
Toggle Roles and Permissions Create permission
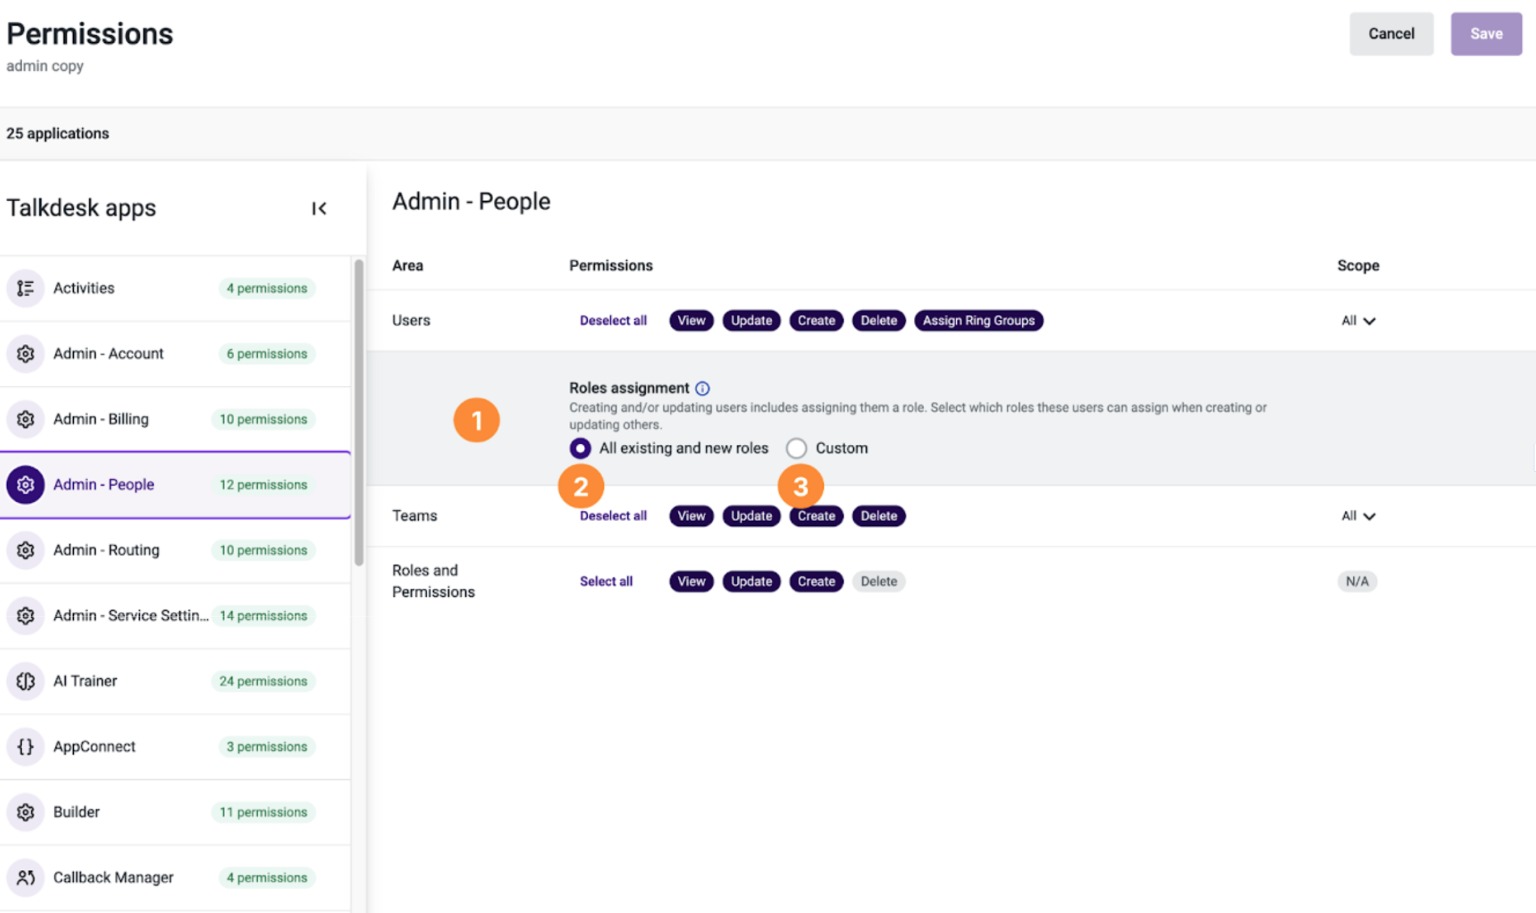point(816,581)
